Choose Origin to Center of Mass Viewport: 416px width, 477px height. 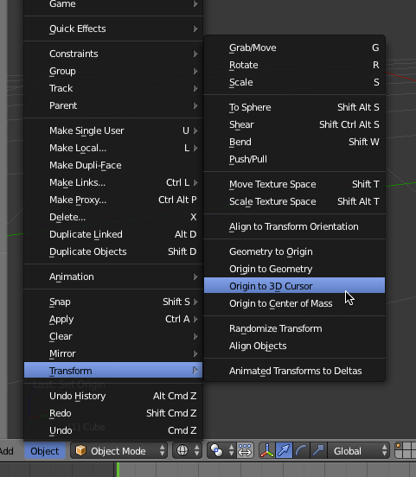295,303
